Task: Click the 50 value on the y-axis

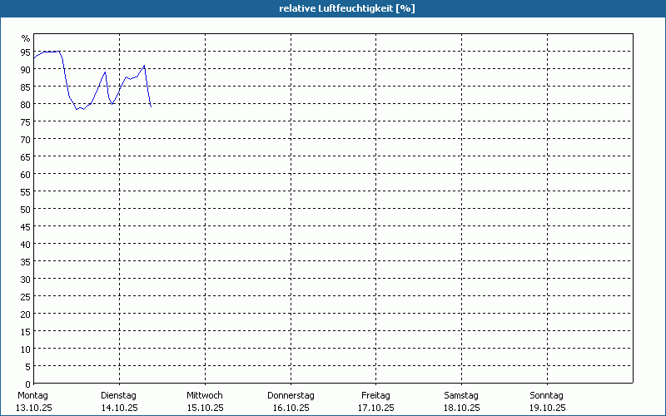Action: pos(26,209)
